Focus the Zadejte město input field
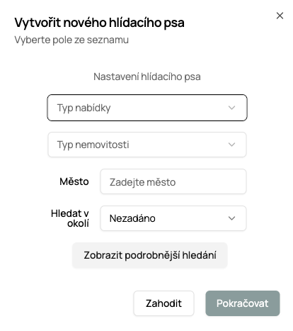This screenshot has width=293, height=331. (173, 181)
